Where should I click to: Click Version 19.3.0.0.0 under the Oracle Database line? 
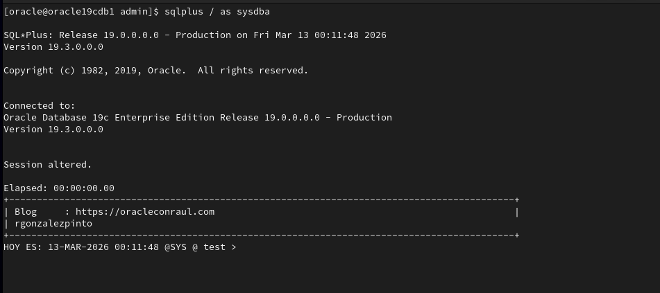point(53,130)
